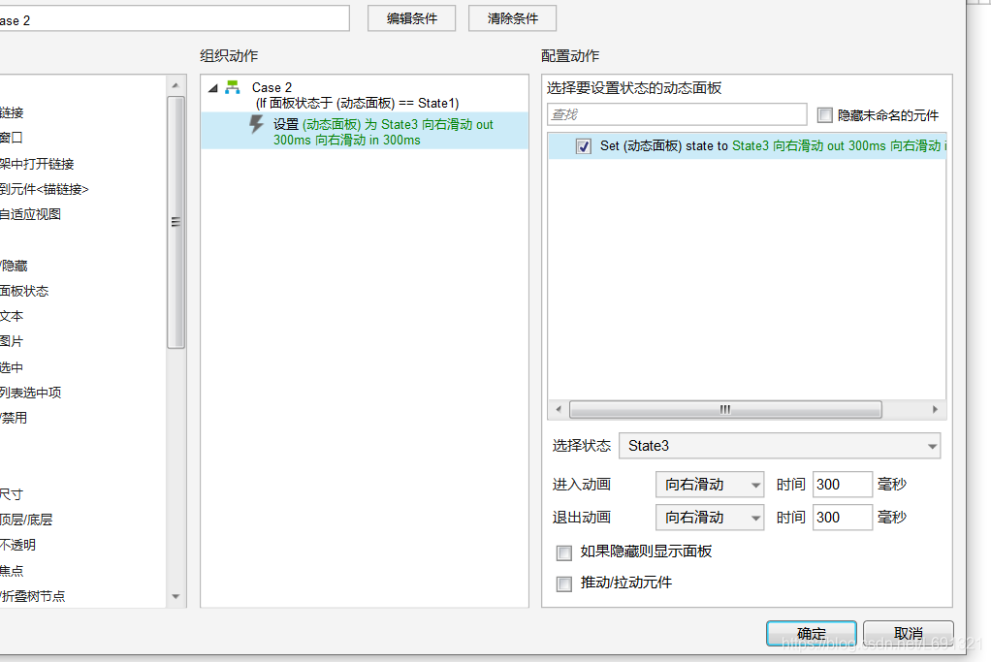Image resolution: width=991 pixels, height=662 pixels.
Task: Uncheck the Set (动态面板) state checkbox
Action: tap(584, 146)
